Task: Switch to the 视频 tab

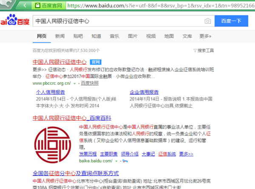Action: [x=151, y=36]
